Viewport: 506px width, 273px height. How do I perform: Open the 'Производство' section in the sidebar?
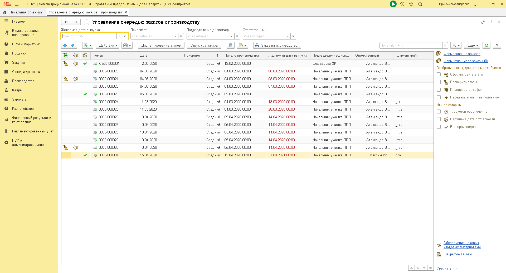[23, 81]
